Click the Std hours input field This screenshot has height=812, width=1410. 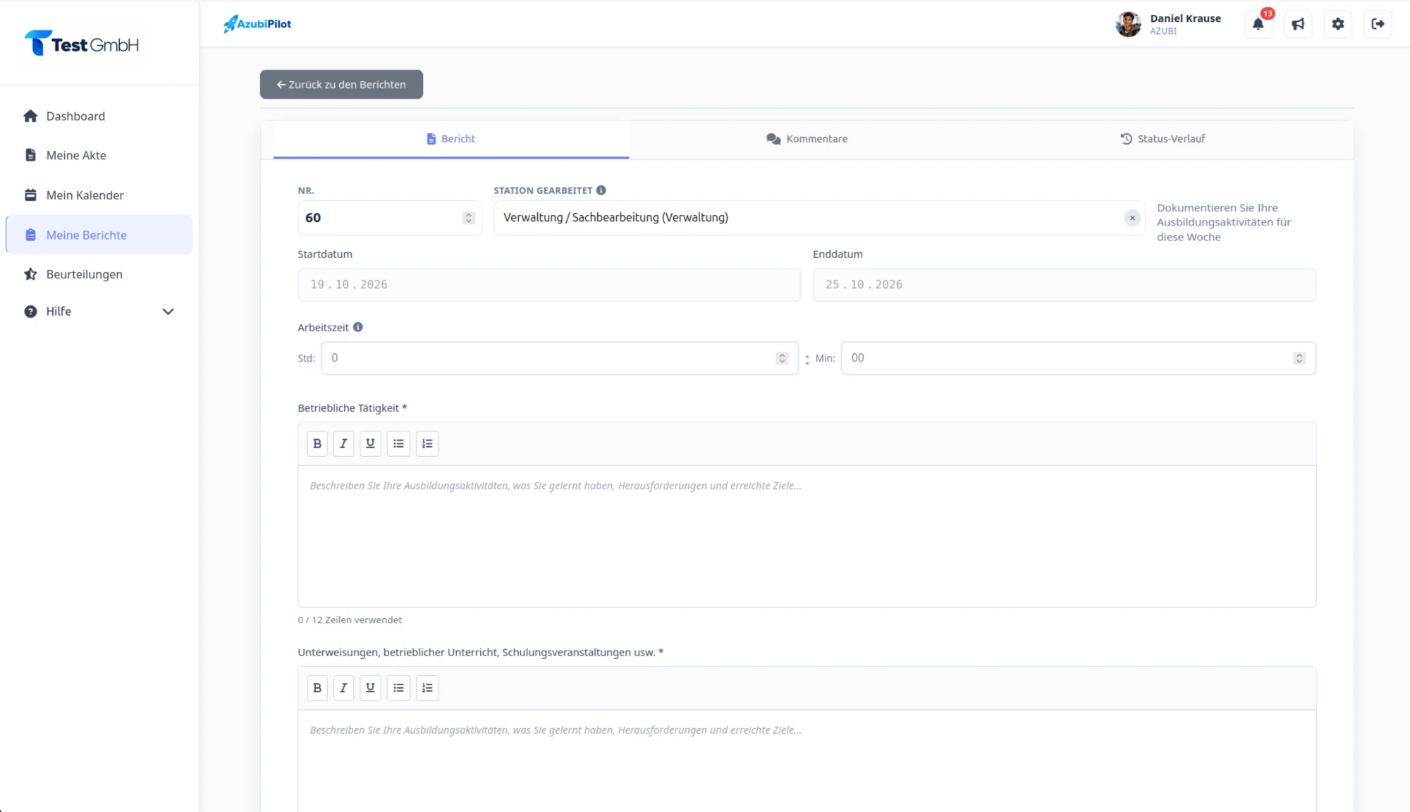tap(560, 358)
